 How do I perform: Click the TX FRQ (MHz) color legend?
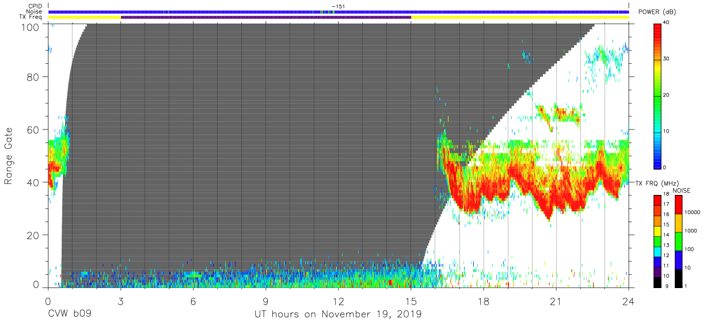coord(658,241)
